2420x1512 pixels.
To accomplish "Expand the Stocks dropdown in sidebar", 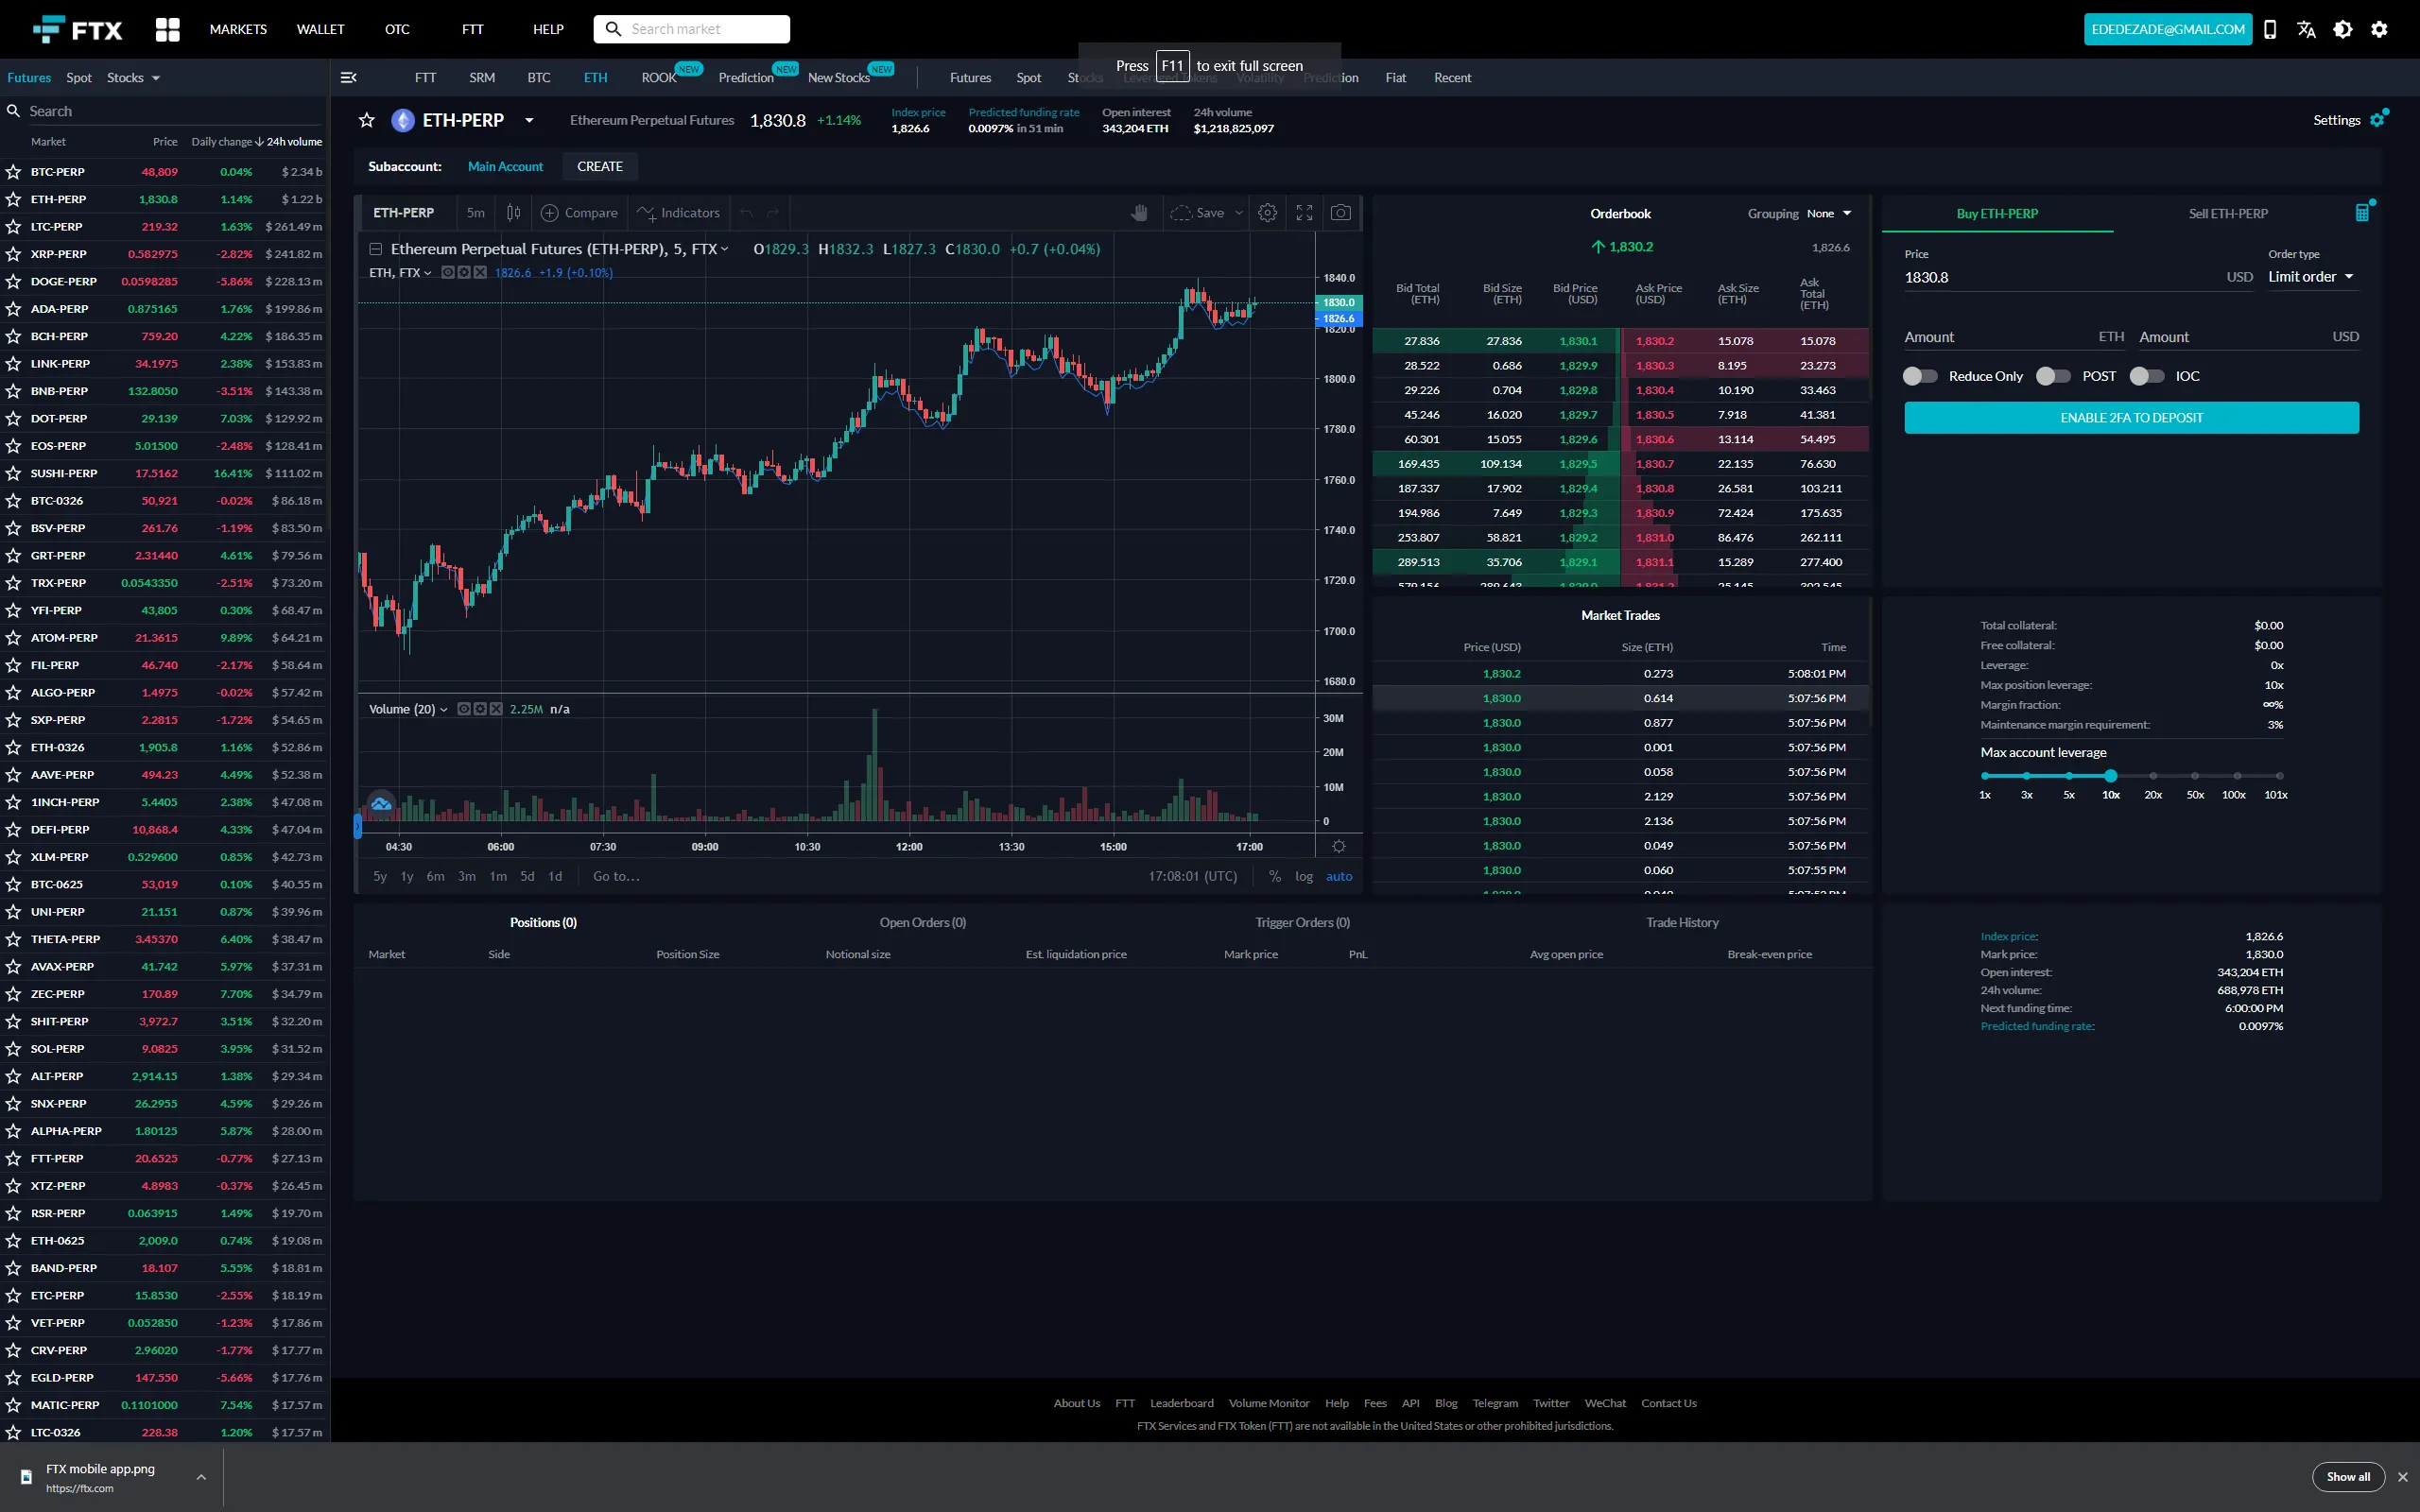I will coord(133,77).
